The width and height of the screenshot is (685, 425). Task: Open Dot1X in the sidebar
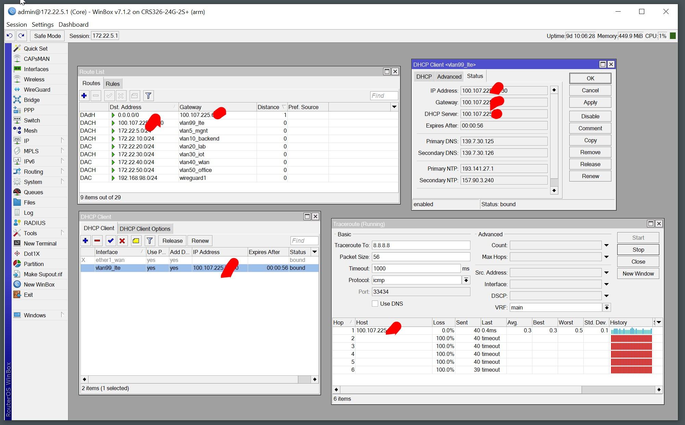(x=31, y=254)
